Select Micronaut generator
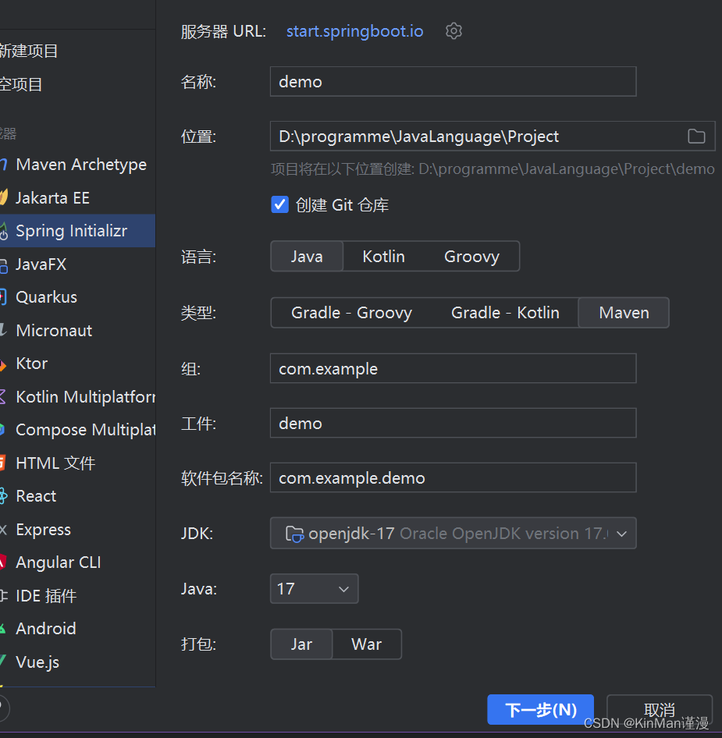The height and width of the screenshot is (738, 722). click(x=77, y=331)
